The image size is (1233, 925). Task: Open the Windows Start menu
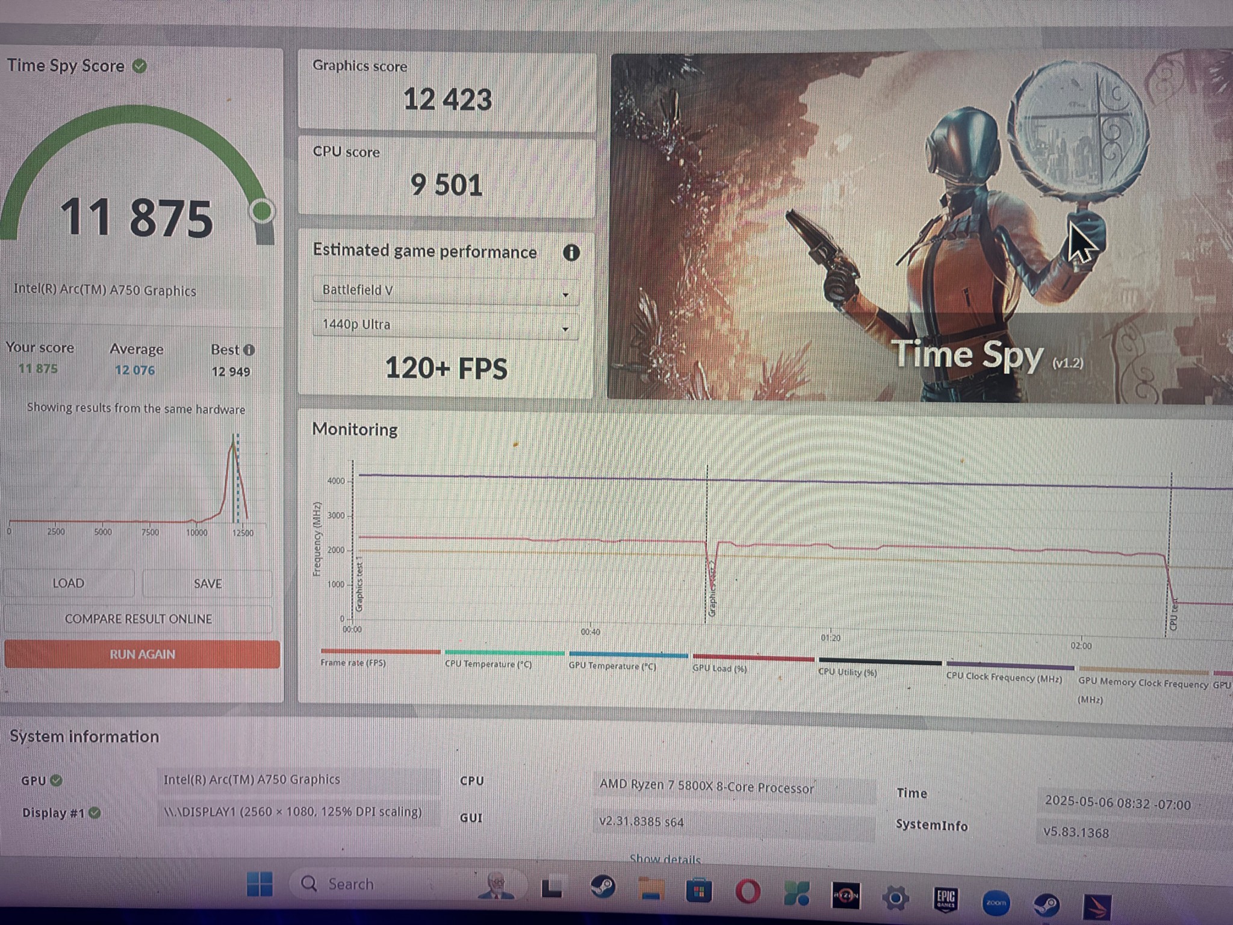(x=259, y=884)
